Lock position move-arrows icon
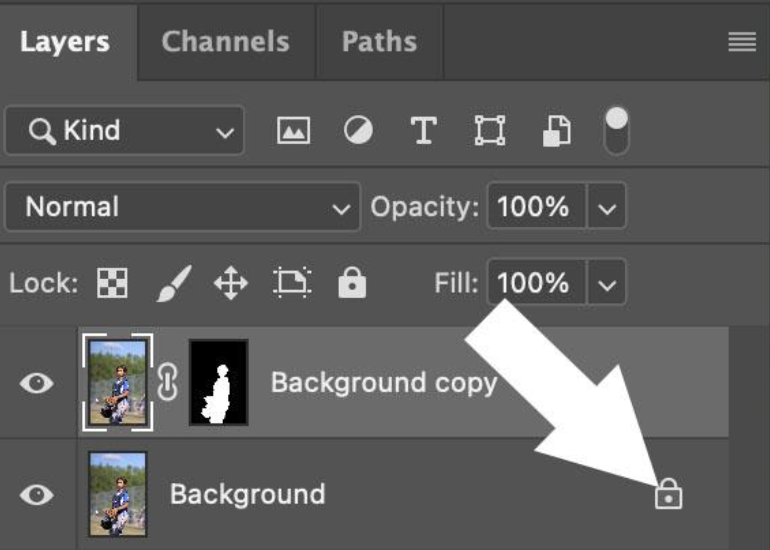770x550 pixels. point(231,283)
